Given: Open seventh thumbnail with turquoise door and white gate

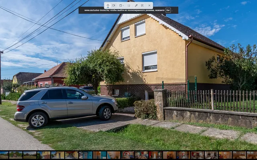Looking at the screenshot, I should pos(86,155).
